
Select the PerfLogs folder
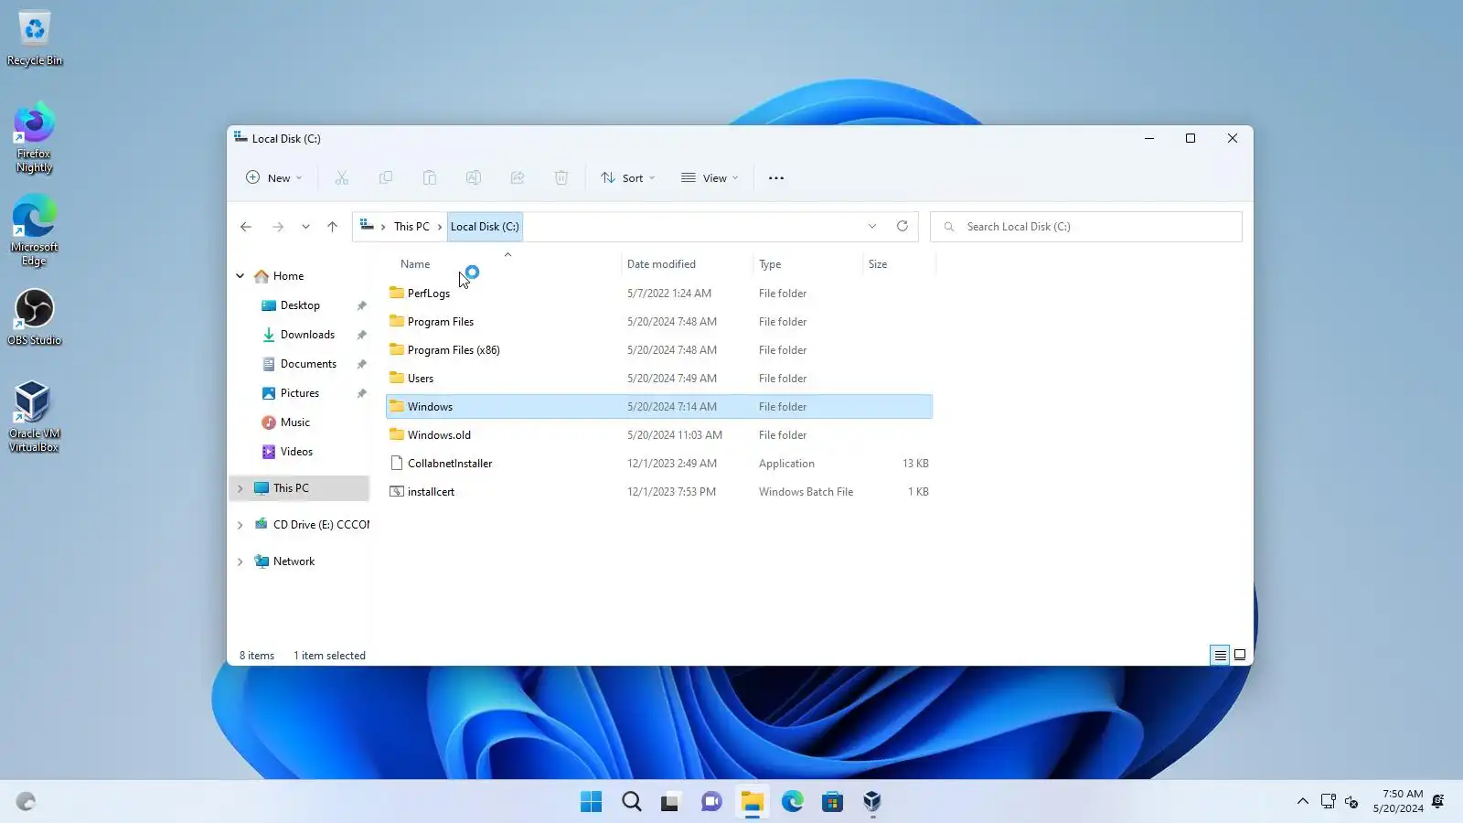tap(659, 294)
